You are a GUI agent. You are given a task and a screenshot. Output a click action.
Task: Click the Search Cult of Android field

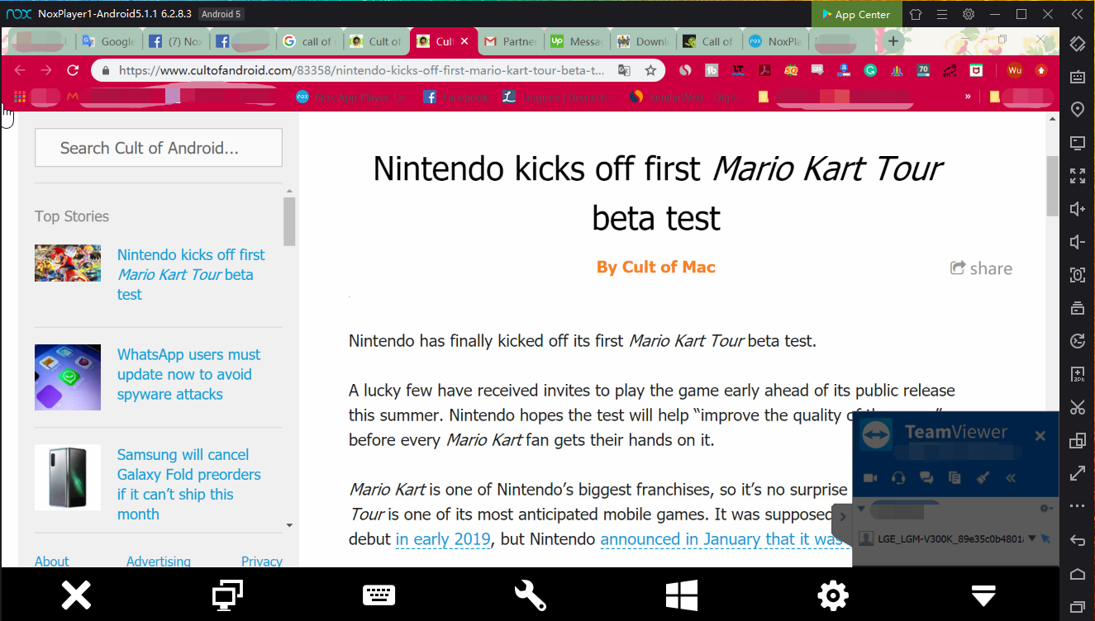(159, 148)
